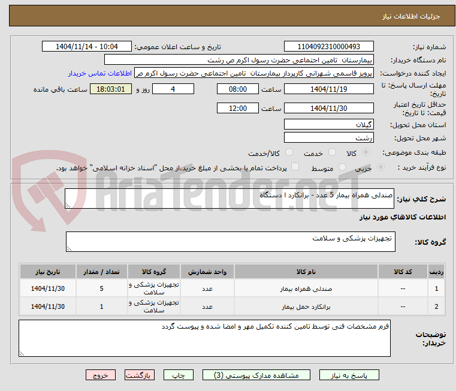
Task: Click the چاپ print button
Action: point(179,375)
